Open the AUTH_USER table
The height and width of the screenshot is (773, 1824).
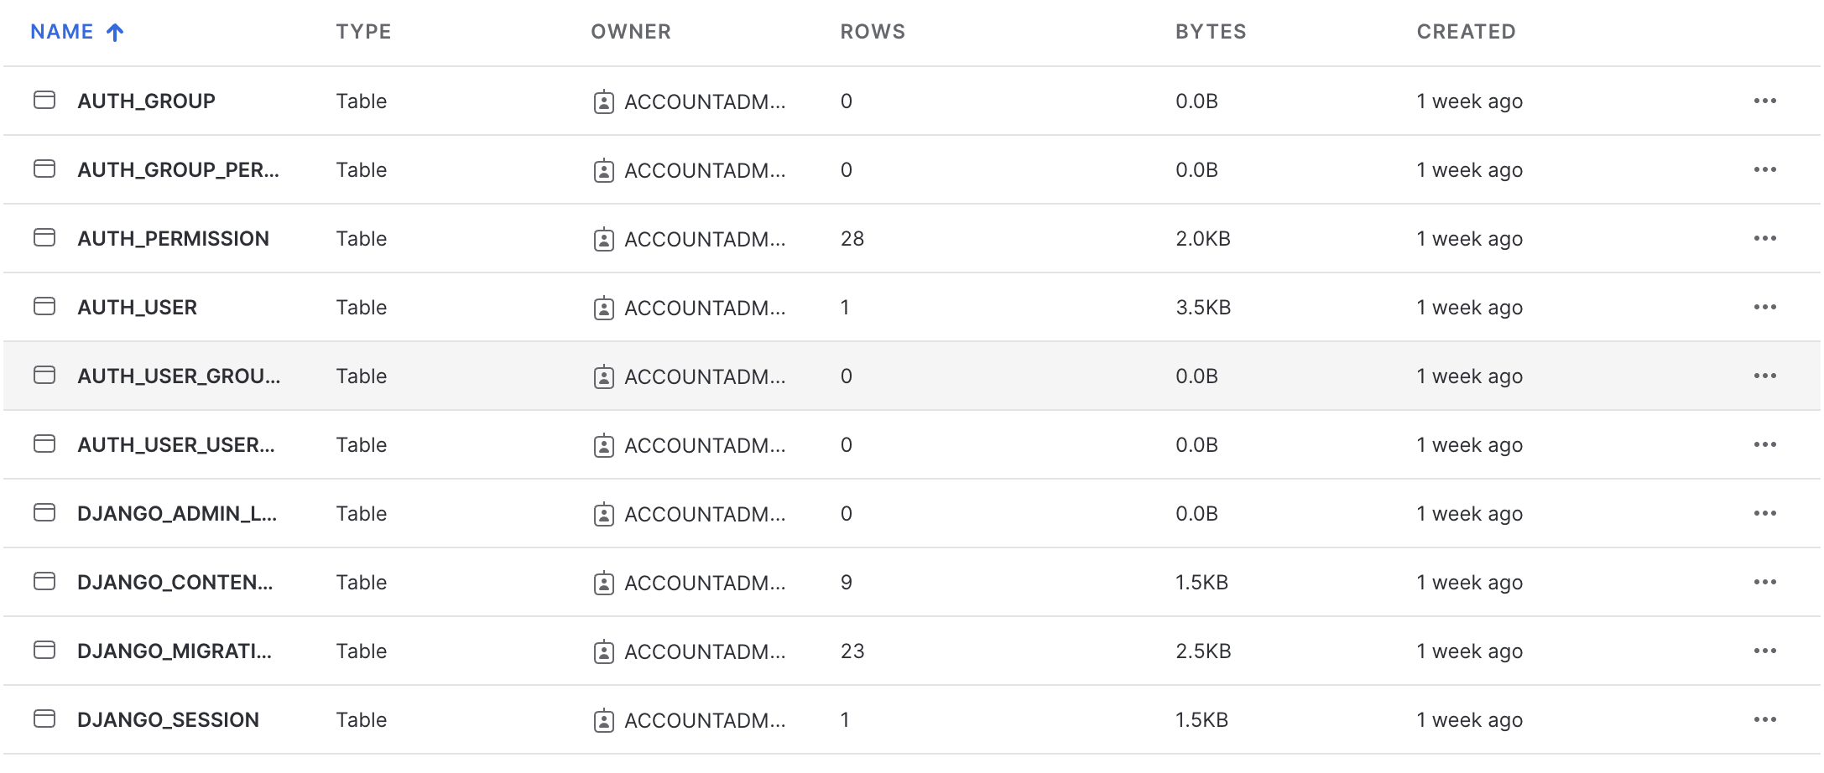click(137, 308)
